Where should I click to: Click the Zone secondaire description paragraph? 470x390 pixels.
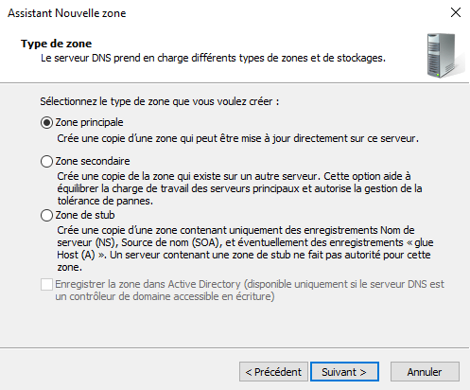pyautogui.click(x=239, y=188)
